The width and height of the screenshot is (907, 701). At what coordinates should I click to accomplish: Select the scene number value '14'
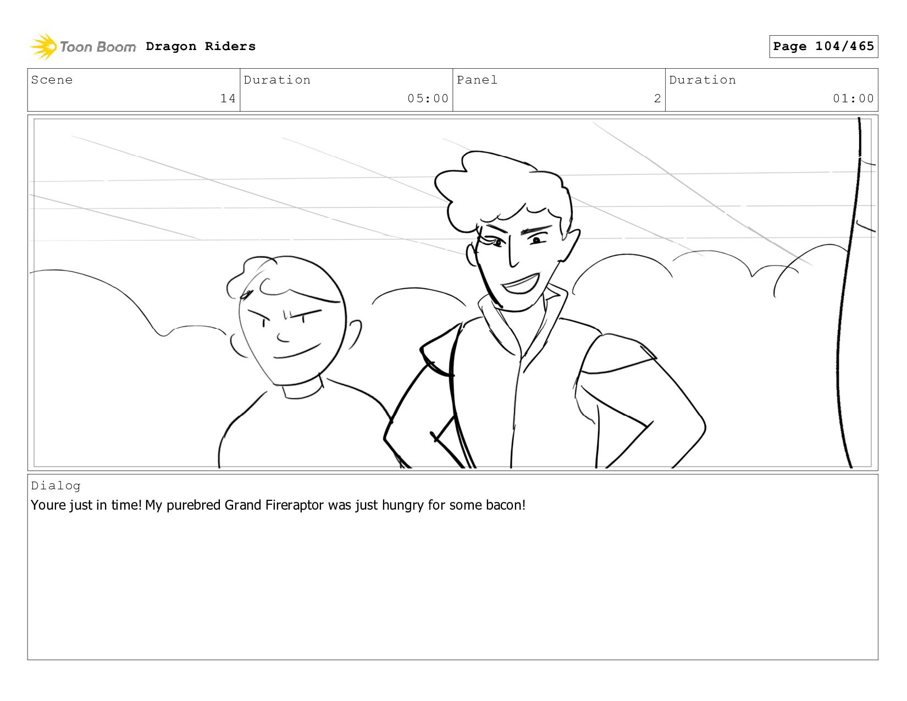[228, 98]
